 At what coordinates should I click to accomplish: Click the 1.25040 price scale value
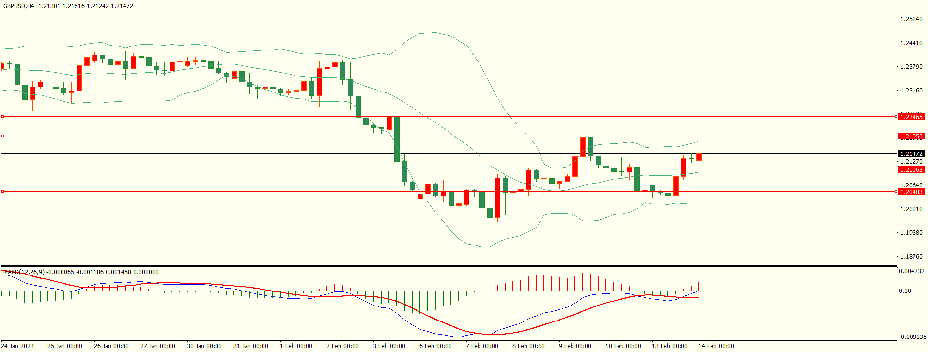(911, 19)
